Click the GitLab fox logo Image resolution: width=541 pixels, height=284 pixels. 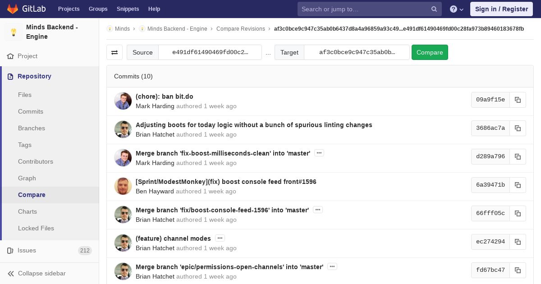[x=13, y=9]
